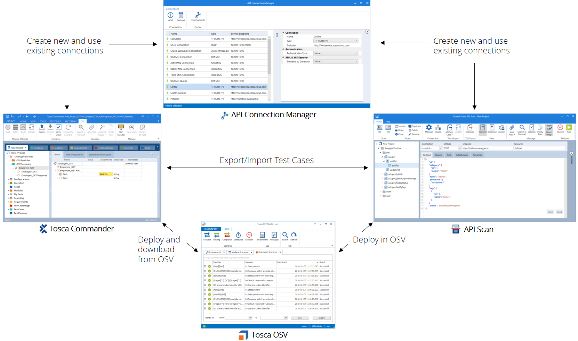Screen dimensions: 578x341
Task: Click Duplicate in API Scan Project group
Action: pos(415,126)
